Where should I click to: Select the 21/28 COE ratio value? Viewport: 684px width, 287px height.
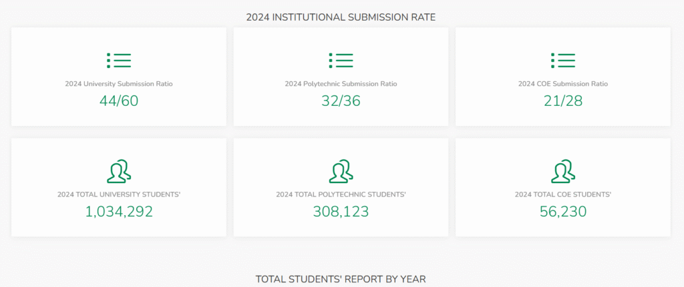point(563,101)
